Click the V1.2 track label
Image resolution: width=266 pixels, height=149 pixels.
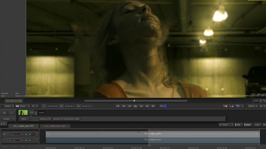pos(11,134)
